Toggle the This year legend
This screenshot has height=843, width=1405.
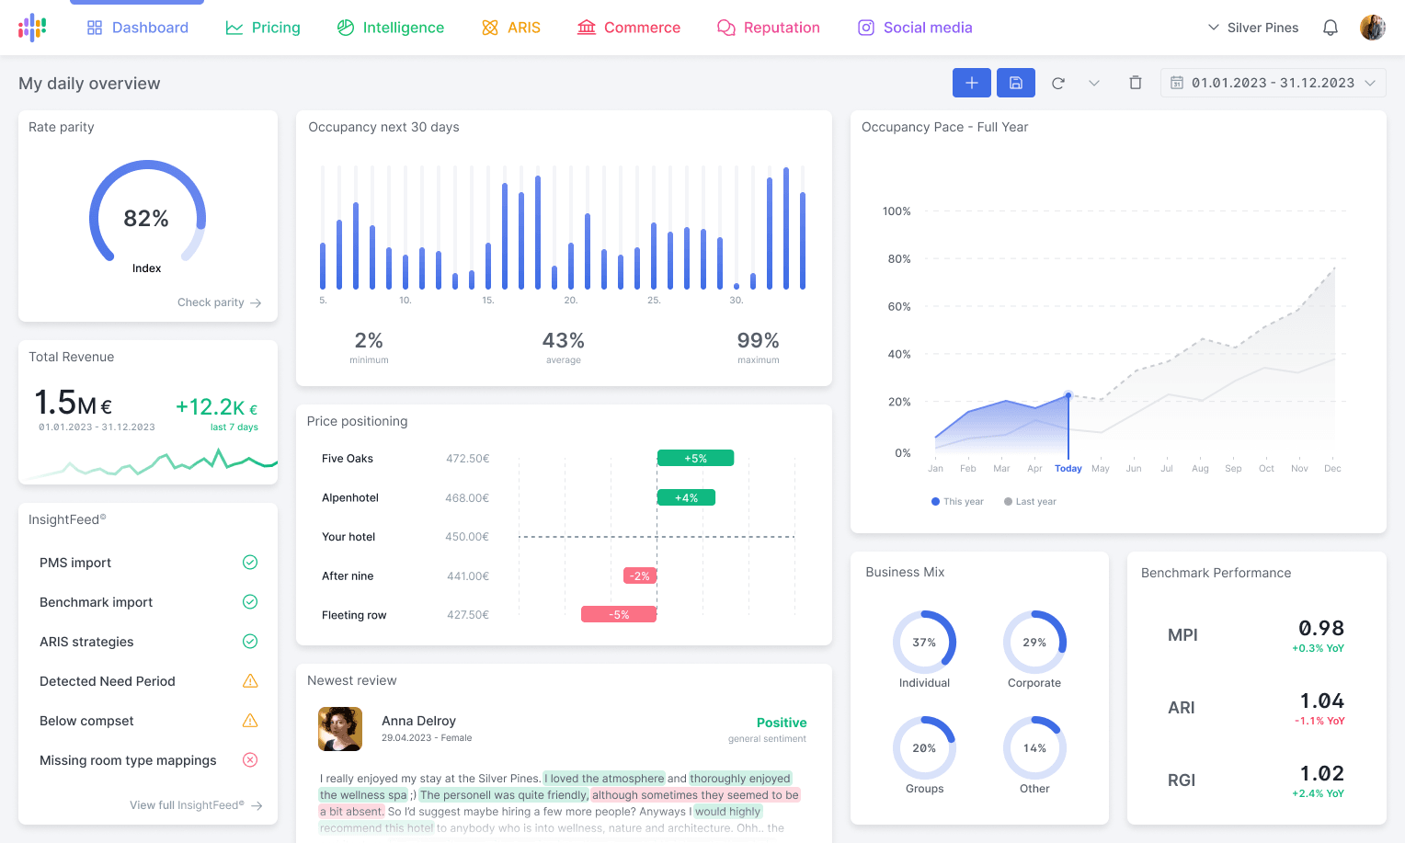point(956,501)
